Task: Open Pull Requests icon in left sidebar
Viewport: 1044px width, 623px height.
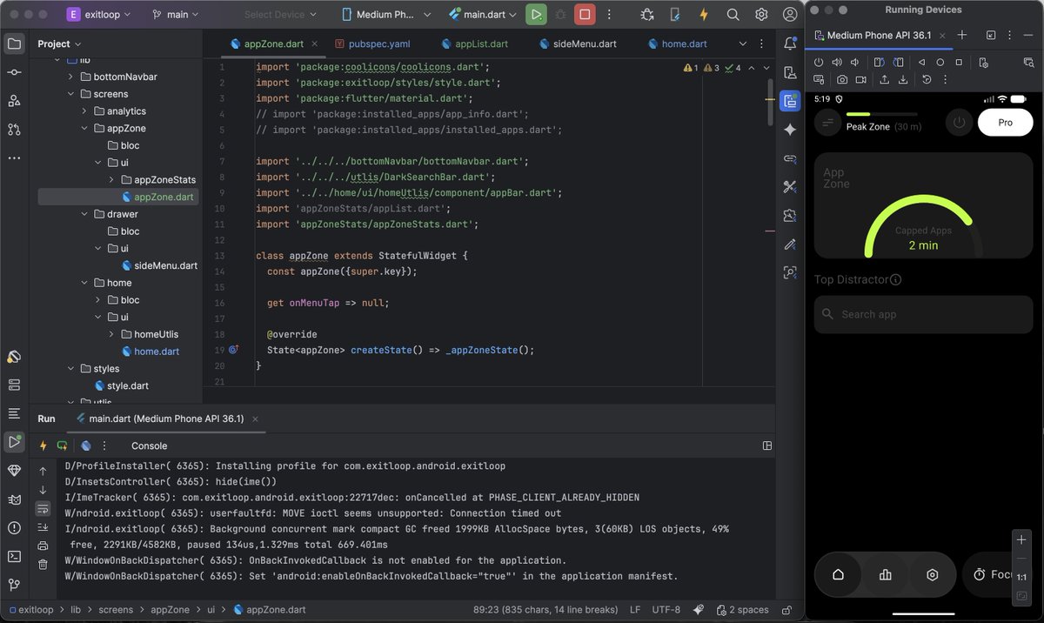Action: [14, 130]
